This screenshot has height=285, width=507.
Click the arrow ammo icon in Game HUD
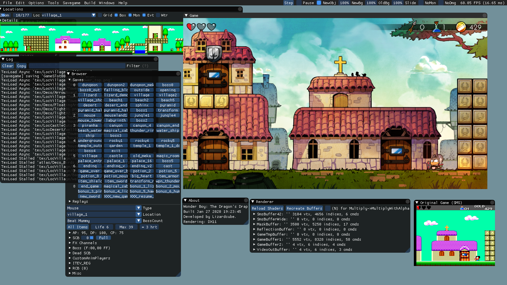tap(412, 27)
